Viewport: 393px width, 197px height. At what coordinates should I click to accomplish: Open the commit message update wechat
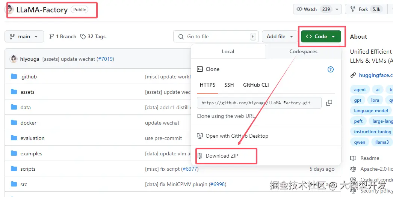click(69, 59)
